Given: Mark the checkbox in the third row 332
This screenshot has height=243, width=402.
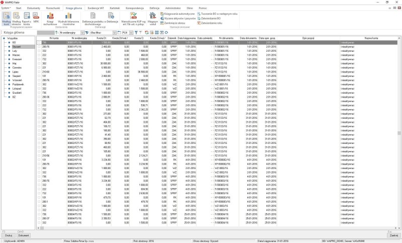Looking at the screenshot, I should [39, 50].
